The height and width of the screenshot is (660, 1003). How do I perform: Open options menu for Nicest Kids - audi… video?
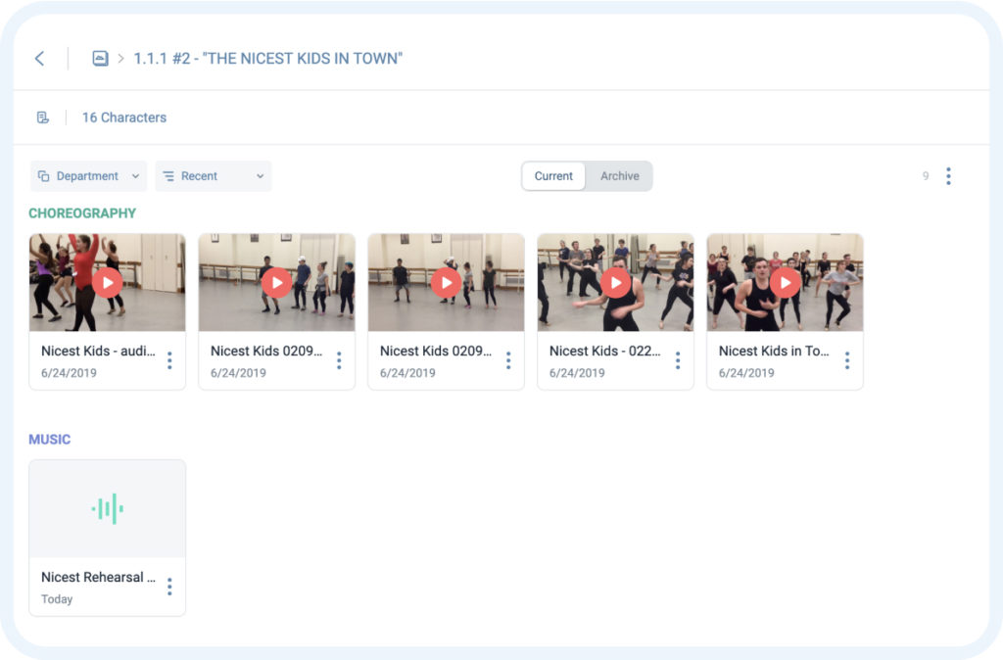pyautogui.click(x=169, y=360)
